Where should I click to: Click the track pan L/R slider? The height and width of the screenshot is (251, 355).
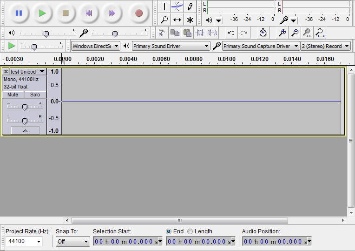coord(25,121)
